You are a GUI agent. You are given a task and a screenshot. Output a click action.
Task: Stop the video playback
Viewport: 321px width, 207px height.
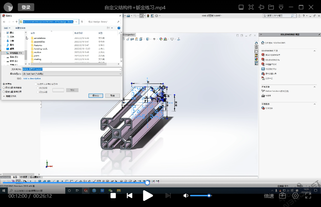coord(113,196)
